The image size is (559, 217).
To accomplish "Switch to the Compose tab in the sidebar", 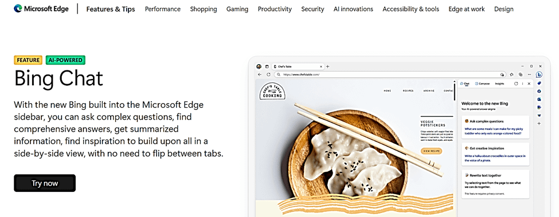I will click(x=482, y=84).
